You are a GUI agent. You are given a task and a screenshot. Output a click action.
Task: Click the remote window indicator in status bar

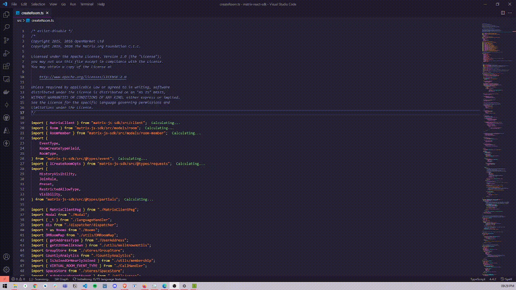[x=4, y=279]
